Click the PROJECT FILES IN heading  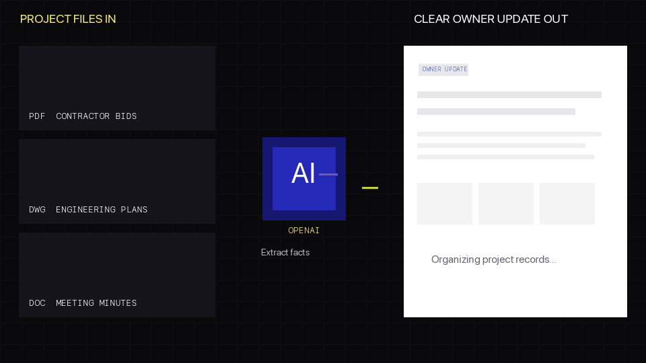coord(68,19)
